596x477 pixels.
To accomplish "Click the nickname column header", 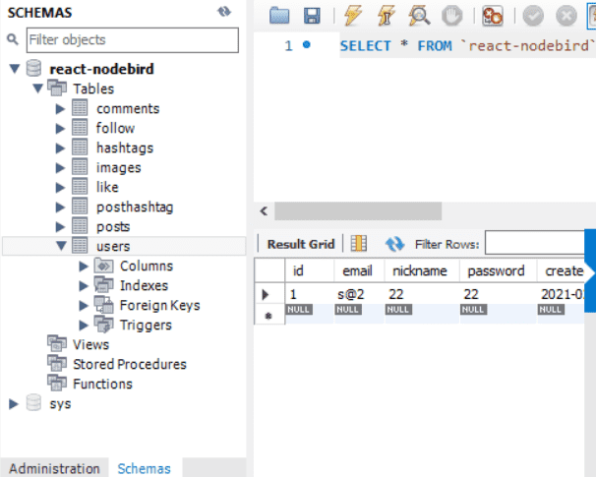I will tap(422, 270).
